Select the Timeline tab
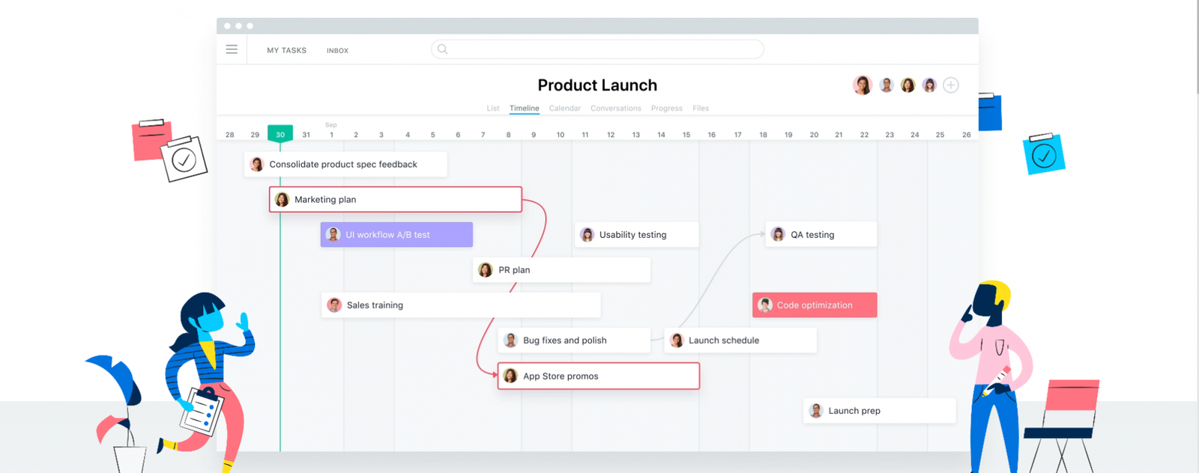1199x473 pixels. click(525, 109)
